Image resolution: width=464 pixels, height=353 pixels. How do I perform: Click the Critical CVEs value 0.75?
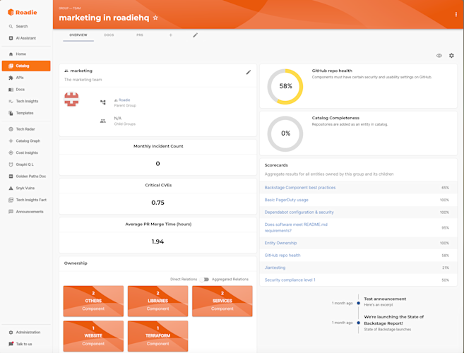[157, 203]
